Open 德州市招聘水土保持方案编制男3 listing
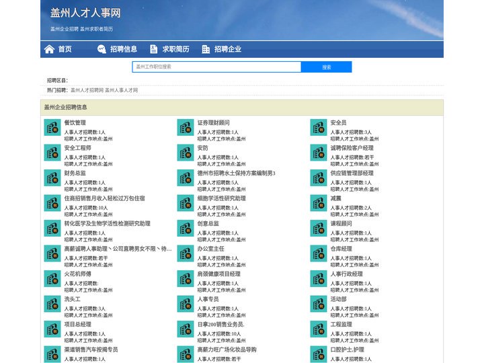The image size is (484, 363). pos(237,173)
